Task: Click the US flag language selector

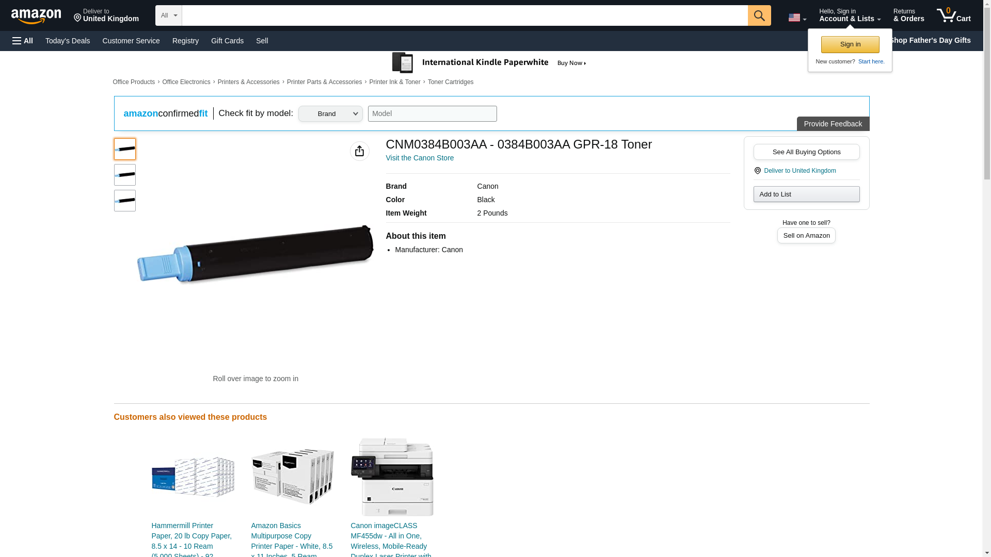Action: (796, 18)
